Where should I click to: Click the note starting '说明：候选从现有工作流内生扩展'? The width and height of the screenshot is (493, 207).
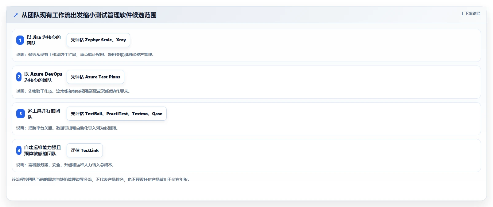tap(86, 55)
